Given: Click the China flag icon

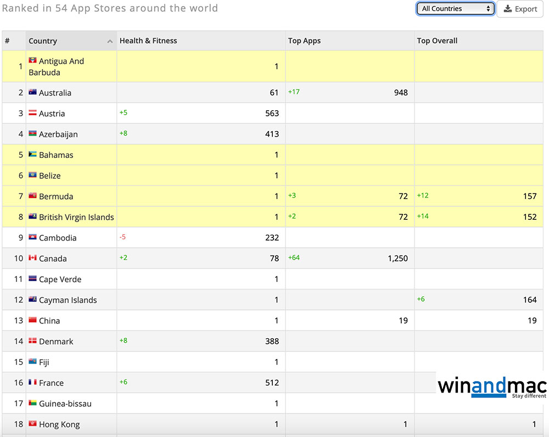Looking at the screenshot, I should click(x=32, y=320).
